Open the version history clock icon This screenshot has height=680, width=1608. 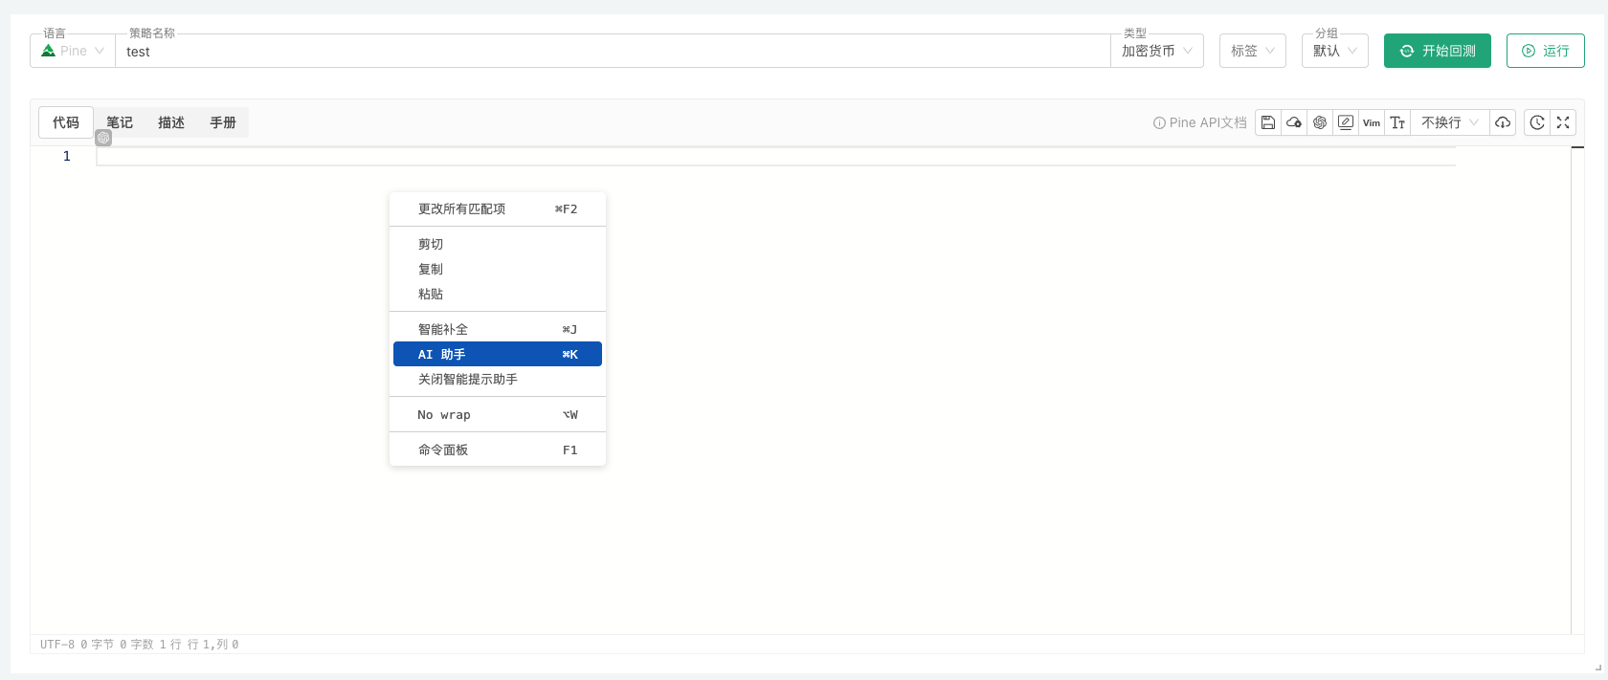tap(1537, 122)
